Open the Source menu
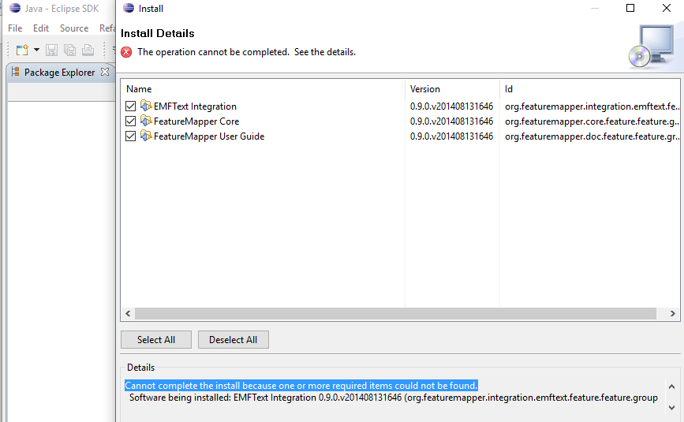 (x=74, y=28)
